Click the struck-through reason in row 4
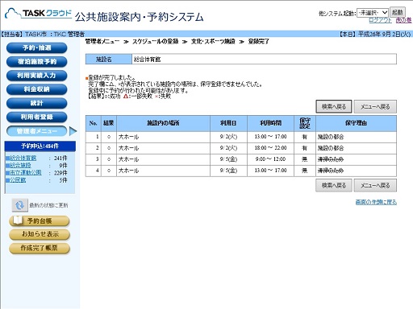The height and width of the screenshot is (309, 413). coord(331,171)
